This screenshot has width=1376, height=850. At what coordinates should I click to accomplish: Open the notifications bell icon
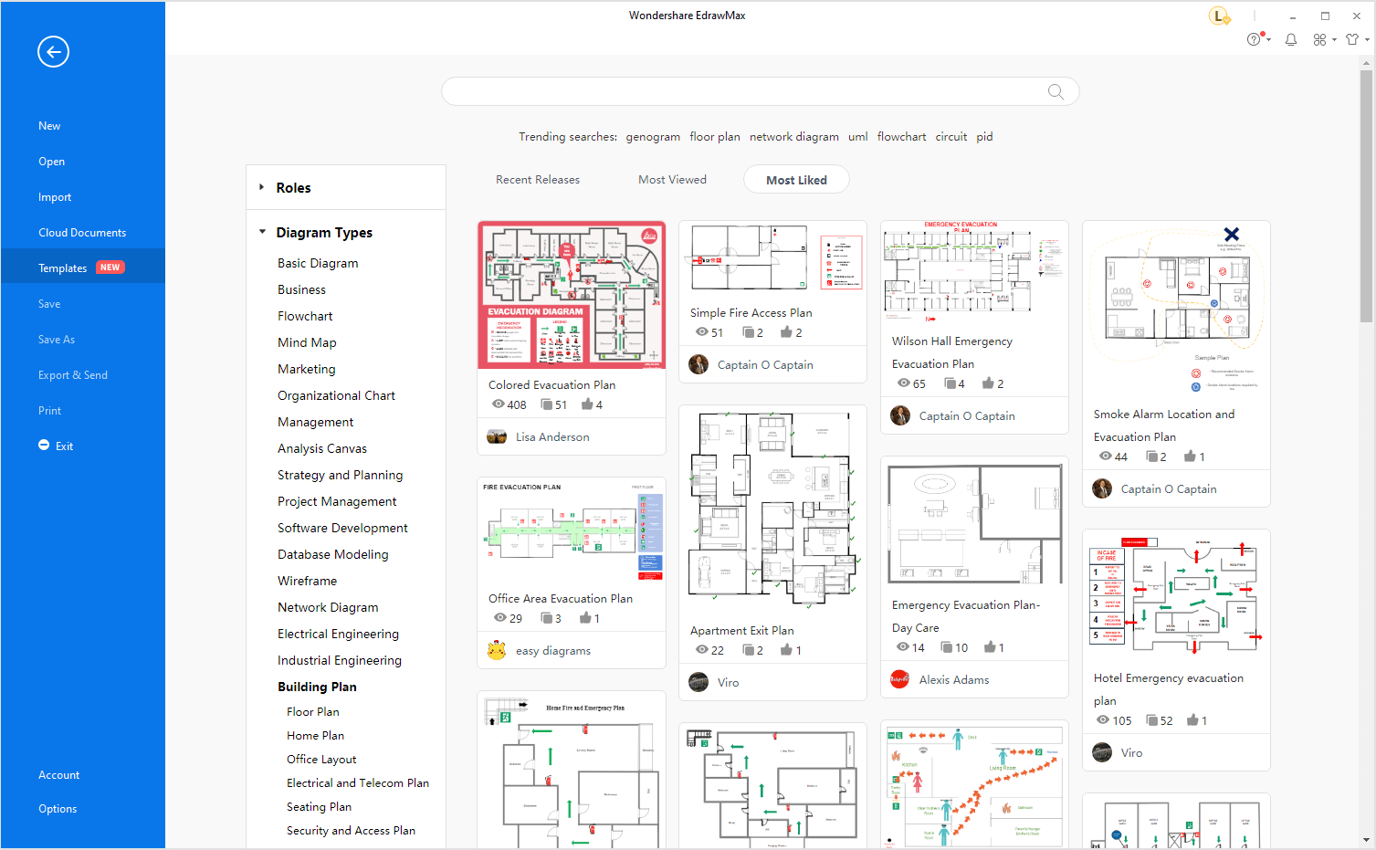(1291, 39)
